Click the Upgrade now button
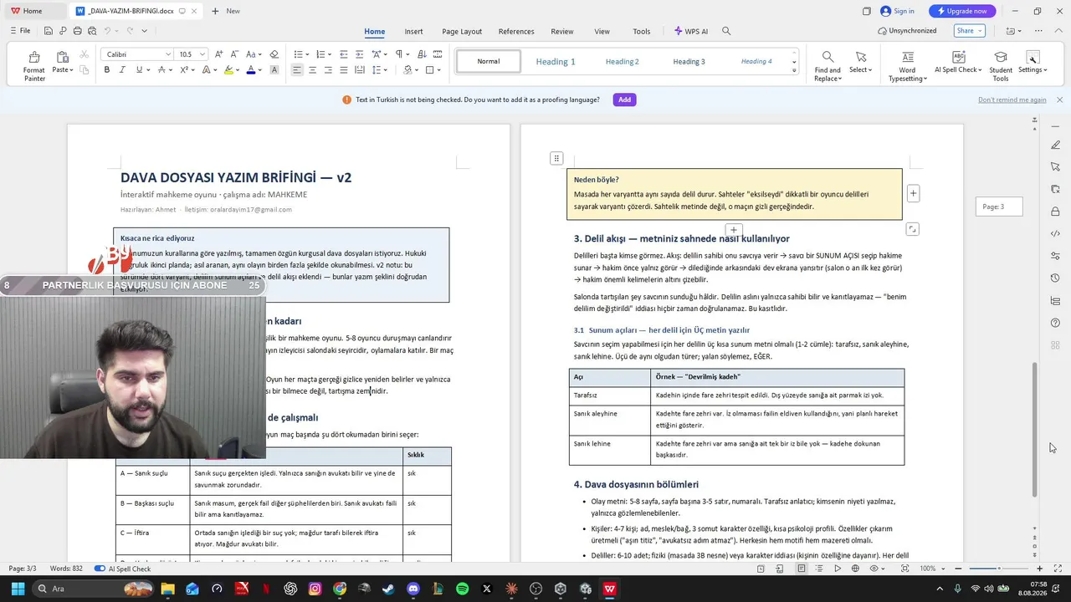1071x602 pixels. [x=962, y=11]
